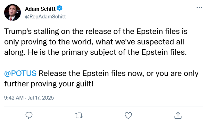Image resolution: width=207 pixels, height=128 pixels.
Task: Click the line "He is the primary subject"
Action: (107, 52)
